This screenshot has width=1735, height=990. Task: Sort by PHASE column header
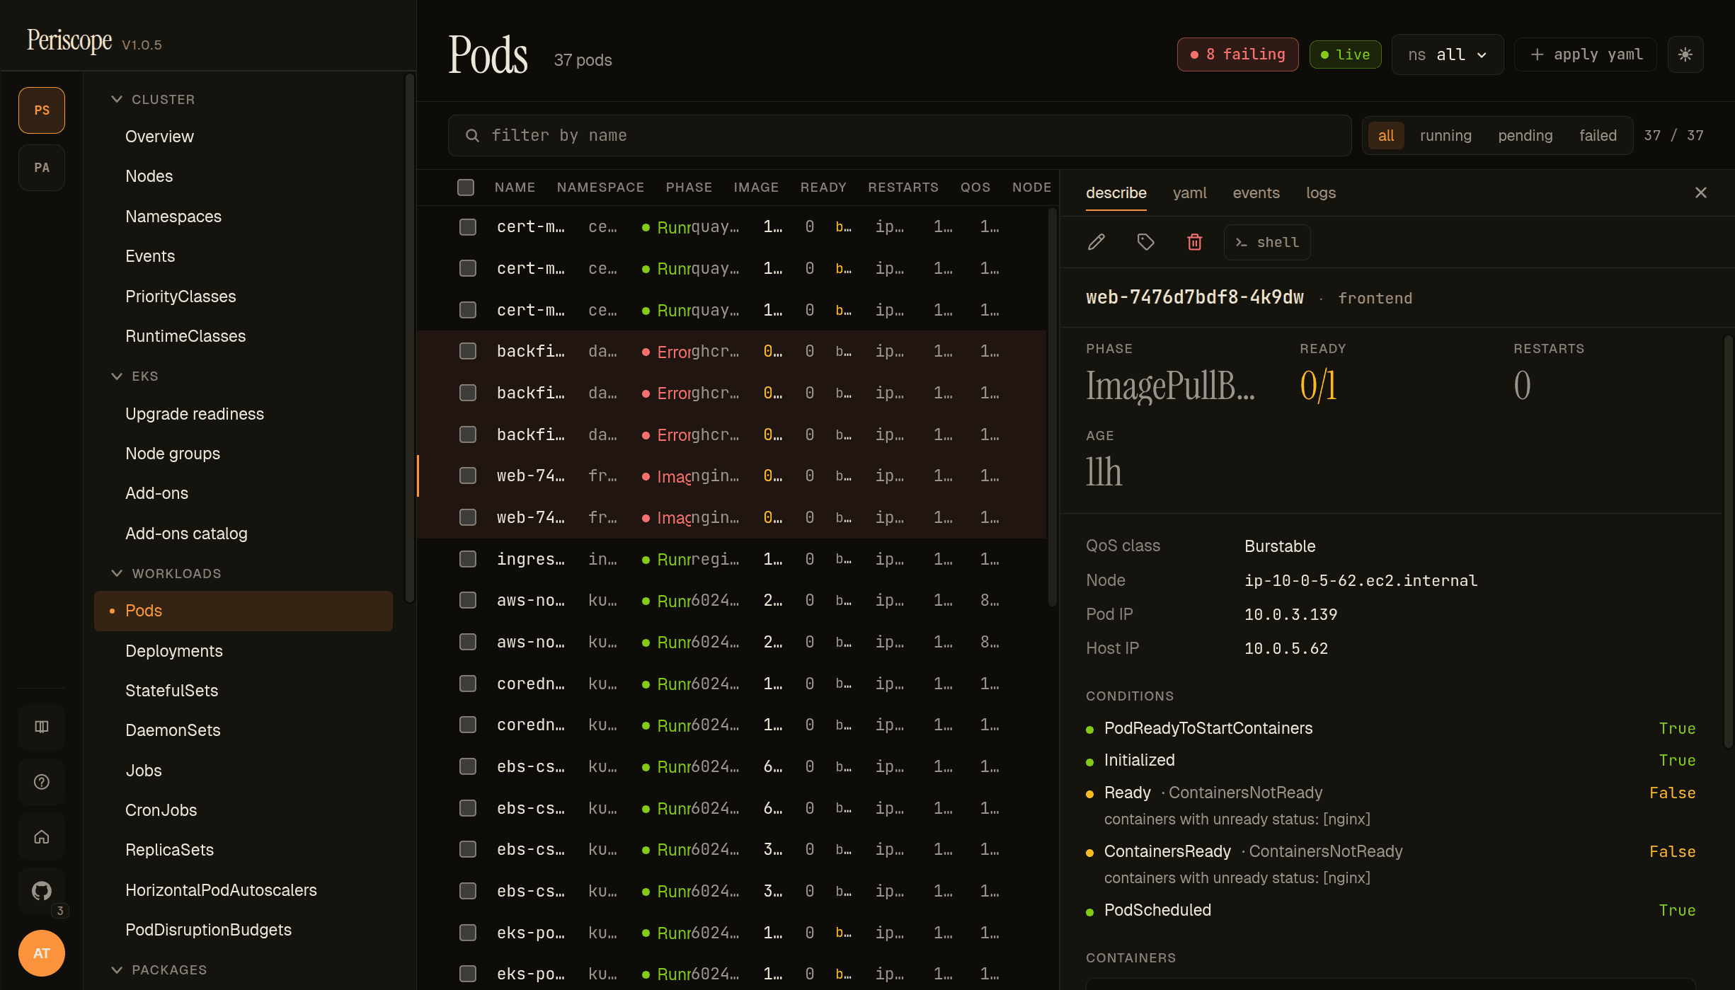click(689, 188)
